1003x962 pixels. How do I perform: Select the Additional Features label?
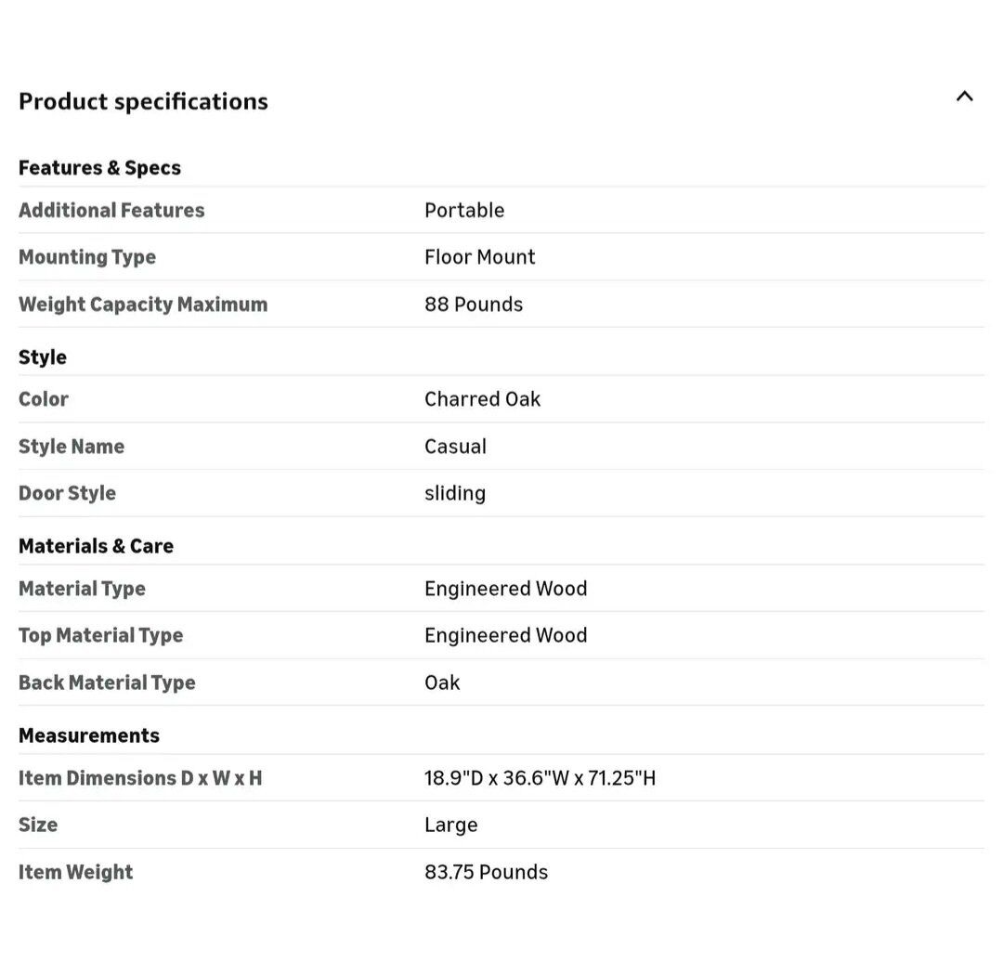pos(111,210)
